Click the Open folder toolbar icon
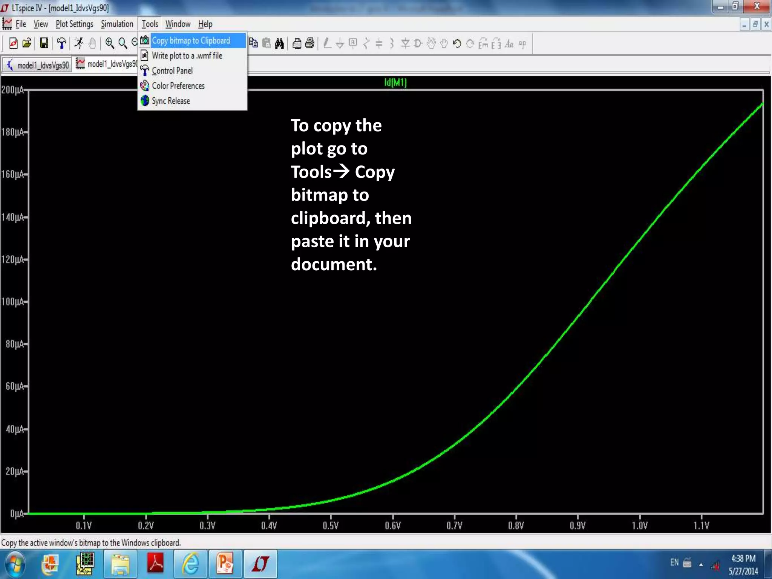Viewport: 772px width, 579px height. point(27,43)
